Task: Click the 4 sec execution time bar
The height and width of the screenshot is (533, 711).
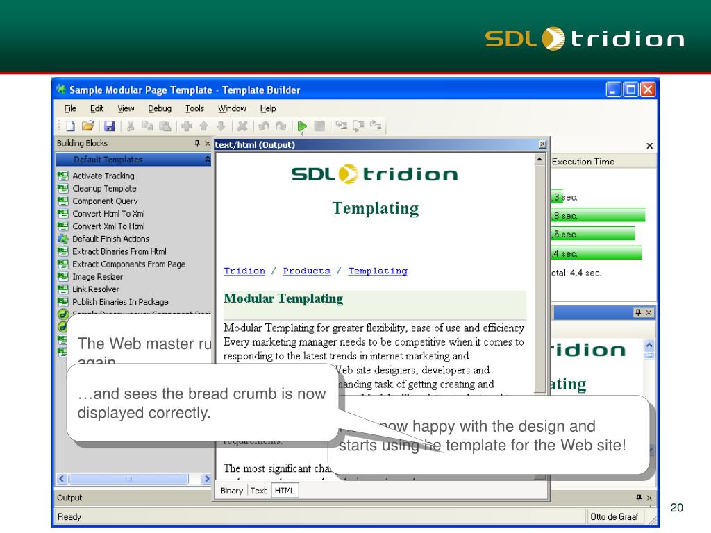Action: [x=596, y=253]
